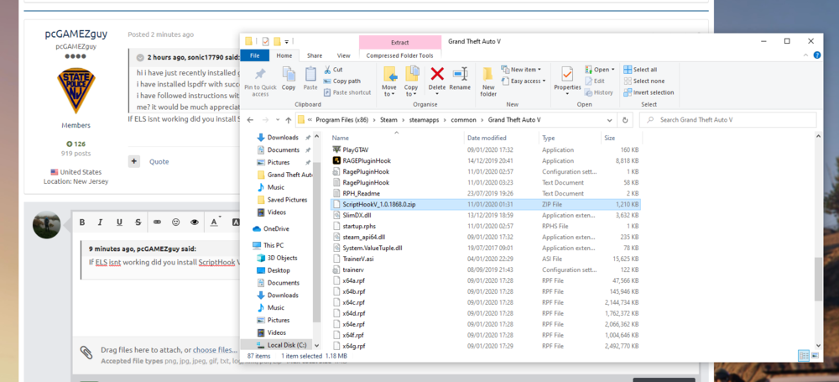Open the Easy access dropdown
Viewport: 839px width, 382px height.
(x=524, y=81)
